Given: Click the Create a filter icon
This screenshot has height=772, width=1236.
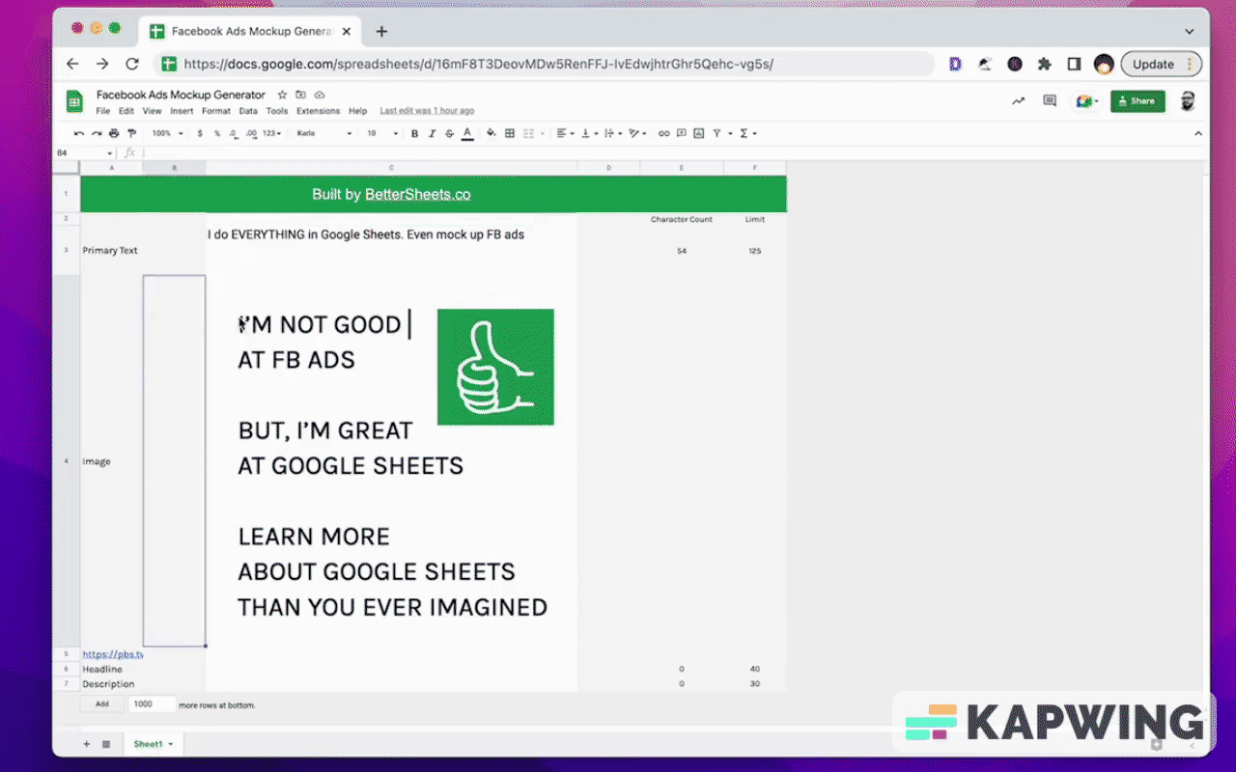Looking at the screenshot, I should click(716, 133).
